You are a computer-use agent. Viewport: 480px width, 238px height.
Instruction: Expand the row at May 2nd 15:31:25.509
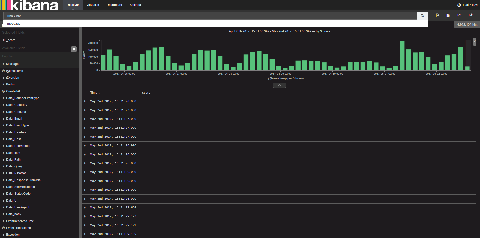85,234
